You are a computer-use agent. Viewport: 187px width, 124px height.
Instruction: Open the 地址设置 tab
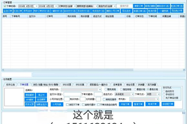(130, 84)
